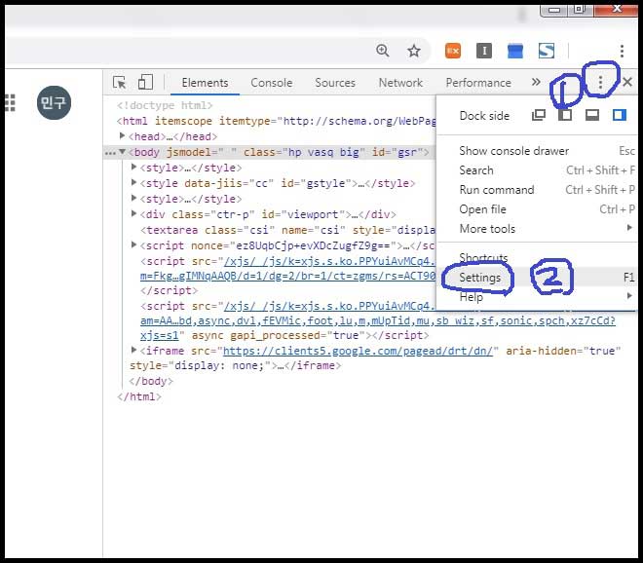This screenshot has width=643, height=563.
Task: Close the DevTools panel
Action: coord(627,82)
